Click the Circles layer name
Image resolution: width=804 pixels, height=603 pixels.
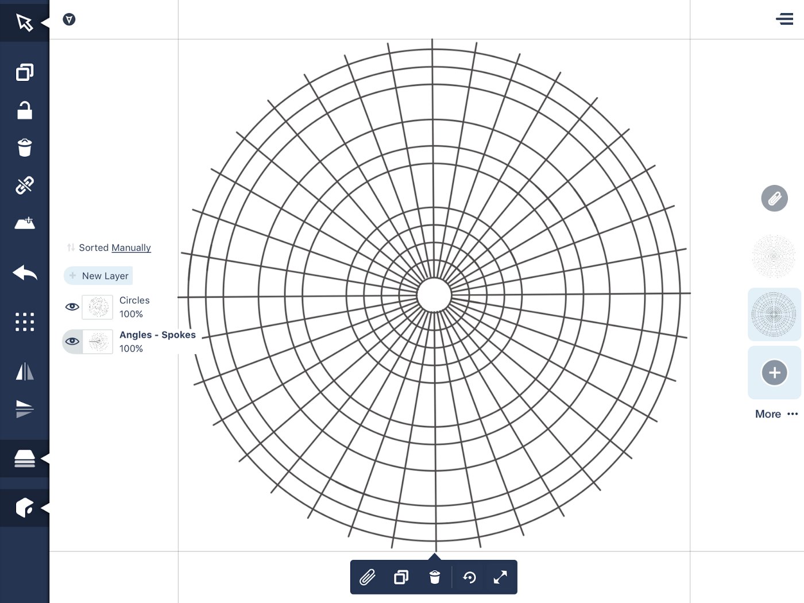pyautogui.click(x=134, y=300)
